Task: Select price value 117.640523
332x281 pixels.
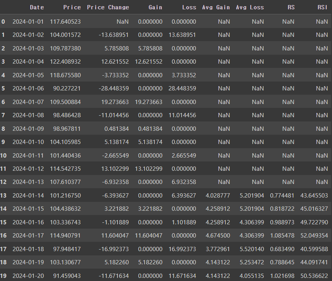Action: tap(65, 22)
